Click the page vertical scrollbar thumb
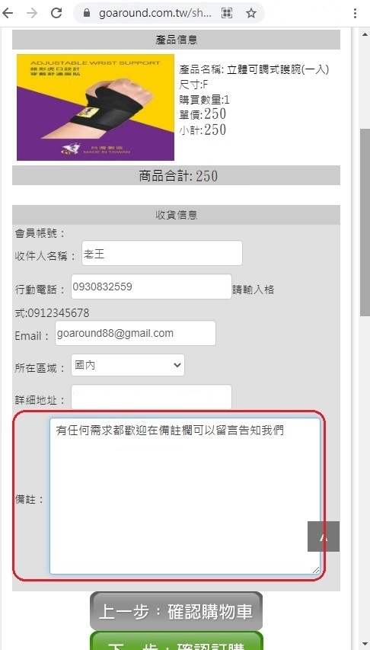This screenshot has height=650, width=370. click(x=365, y=223)
